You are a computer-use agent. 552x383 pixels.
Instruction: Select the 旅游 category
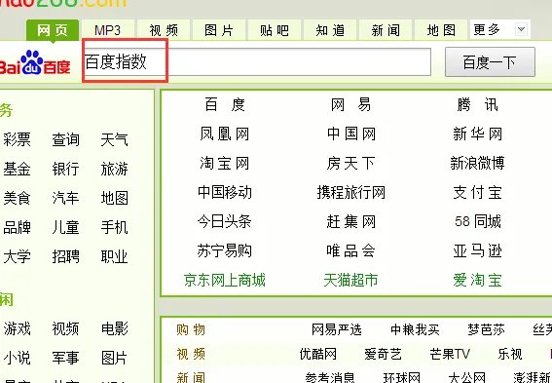click(114, 170)
